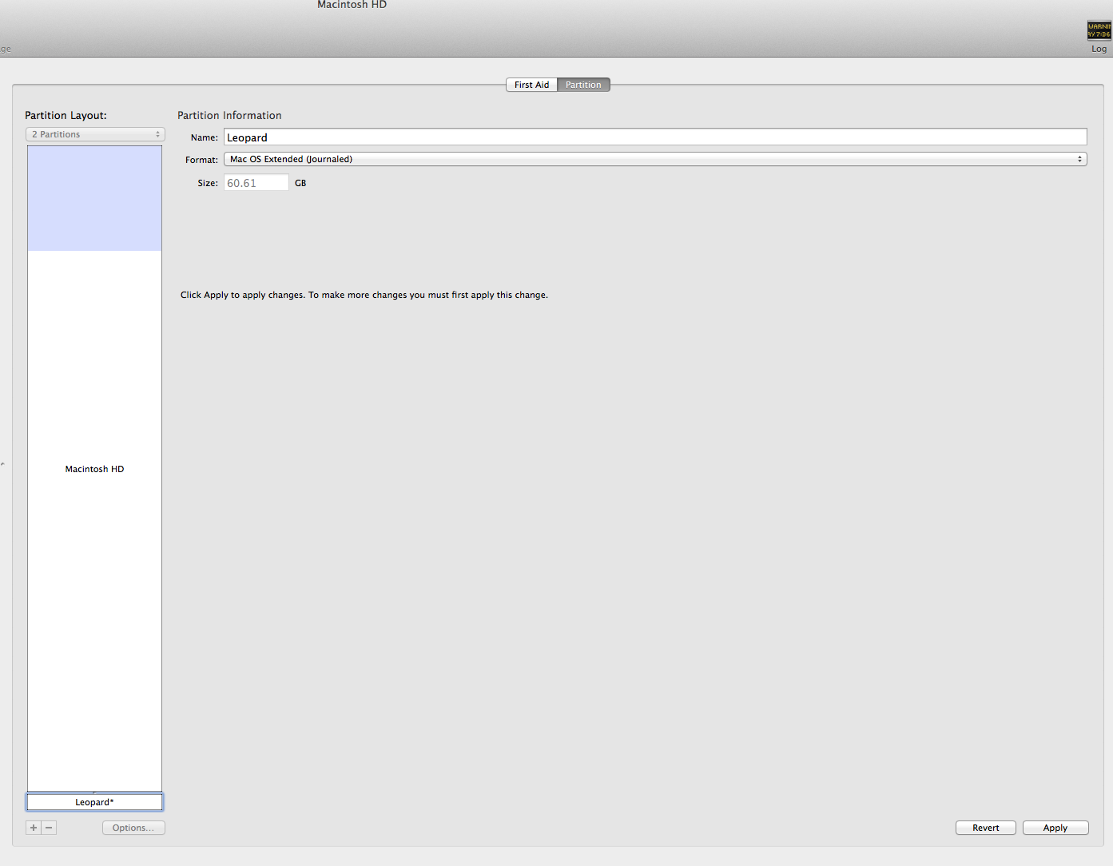Click the Size input field

(256, 183)
